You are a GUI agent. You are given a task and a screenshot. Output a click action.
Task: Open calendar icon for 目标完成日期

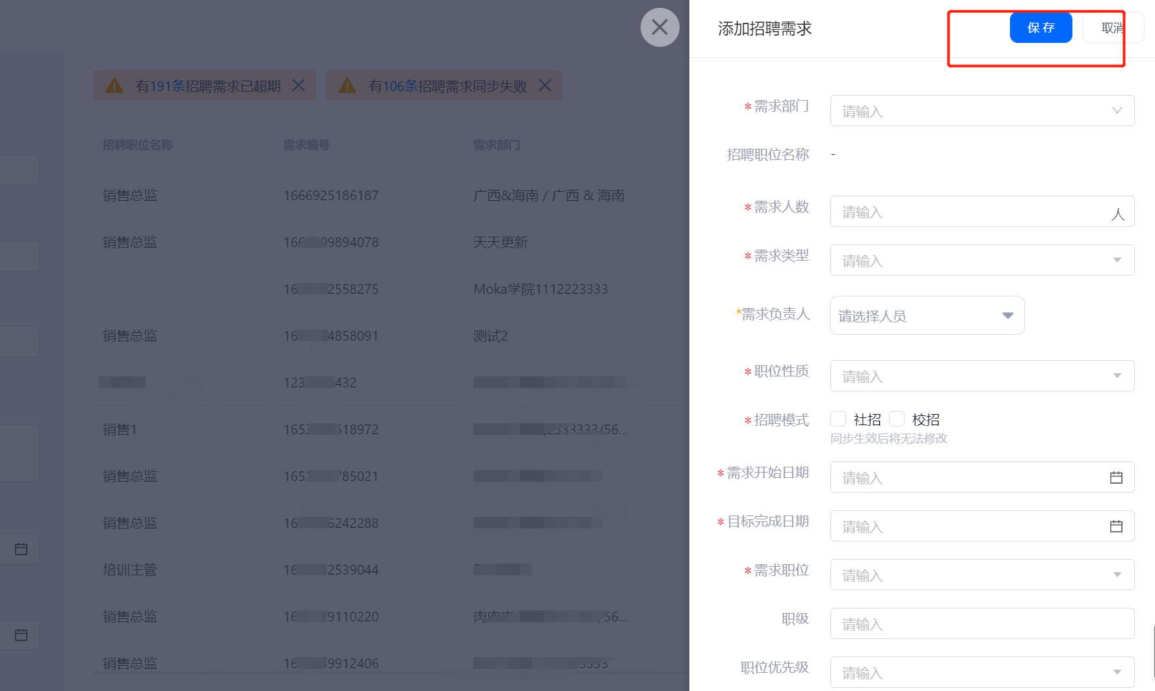pyautogui.click(x=1116, y=526)
